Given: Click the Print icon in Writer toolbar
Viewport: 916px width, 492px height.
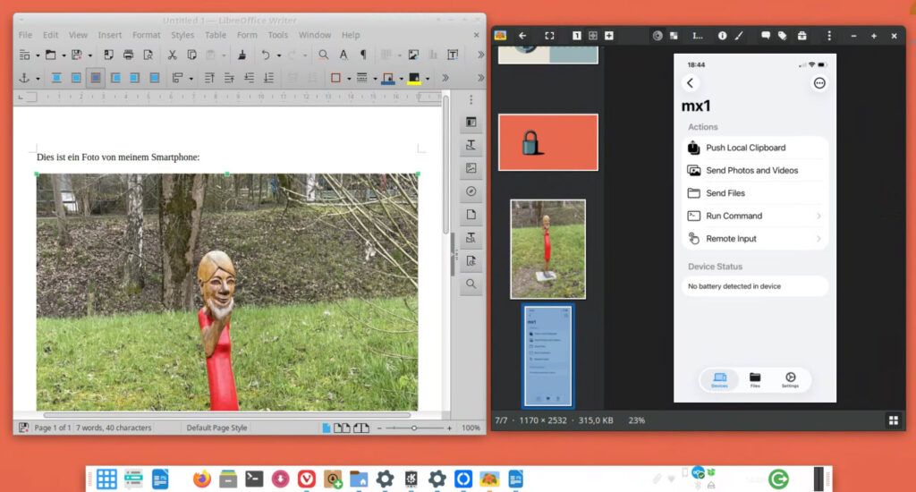Looking at the screenshot, I should [x=128, y=55].
